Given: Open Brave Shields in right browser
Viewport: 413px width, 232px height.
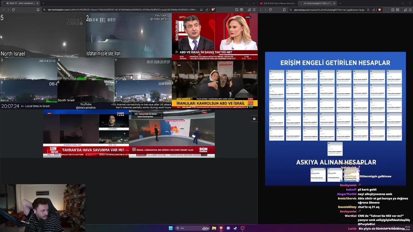Looking at the screenshot, I should click(379, 10).
